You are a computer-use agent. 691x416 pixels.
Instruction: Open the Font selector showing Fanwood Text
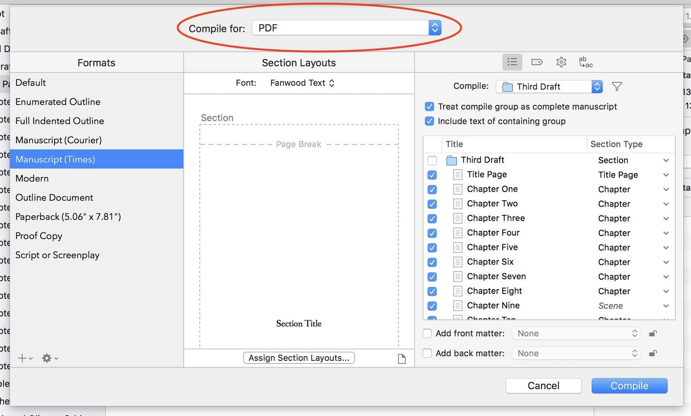(x=302, y=83)
